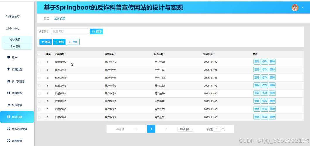Screen dimensions: 310x146
Task: Check the row for 试卷名称3
Action: 39,101
